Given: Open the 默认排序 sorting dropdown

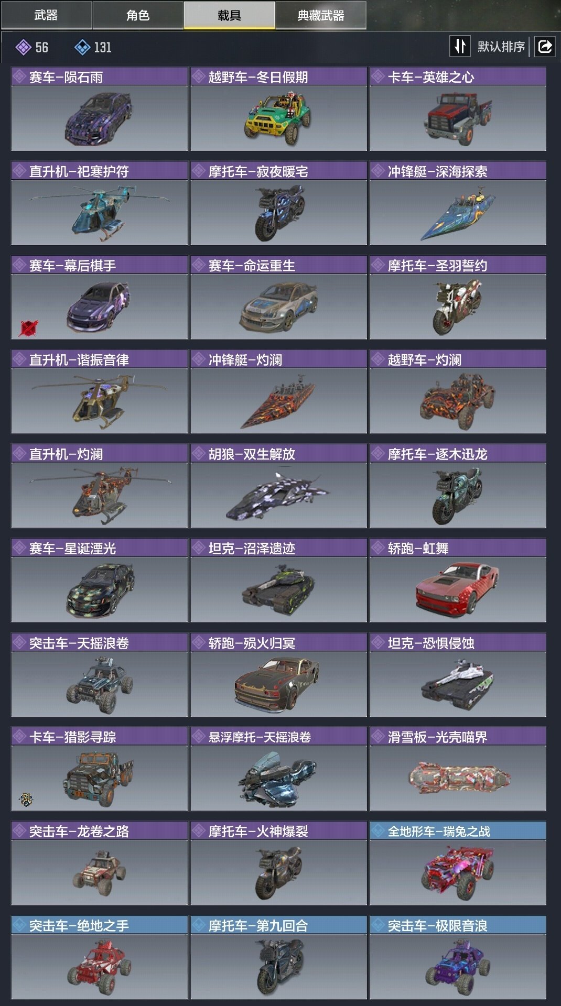Looking at the screenshot, I should pos(501,47).
